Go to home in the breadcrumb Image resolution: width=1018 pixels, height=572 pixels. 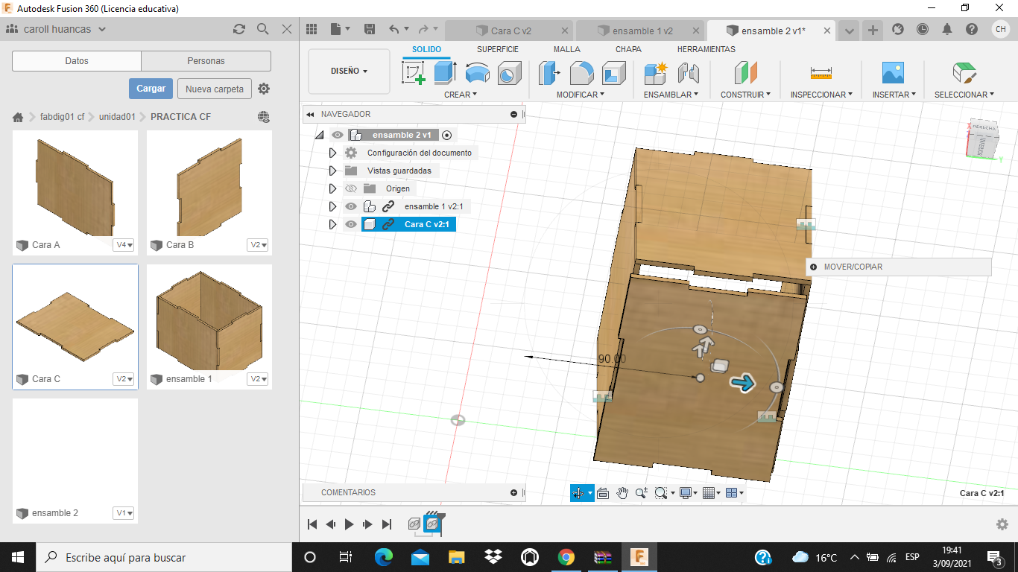[x=18, y=117]
